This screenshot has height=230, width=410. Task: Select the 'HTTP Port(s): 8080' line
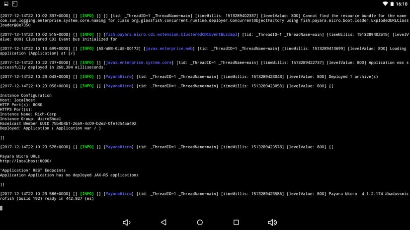(21, 105)
